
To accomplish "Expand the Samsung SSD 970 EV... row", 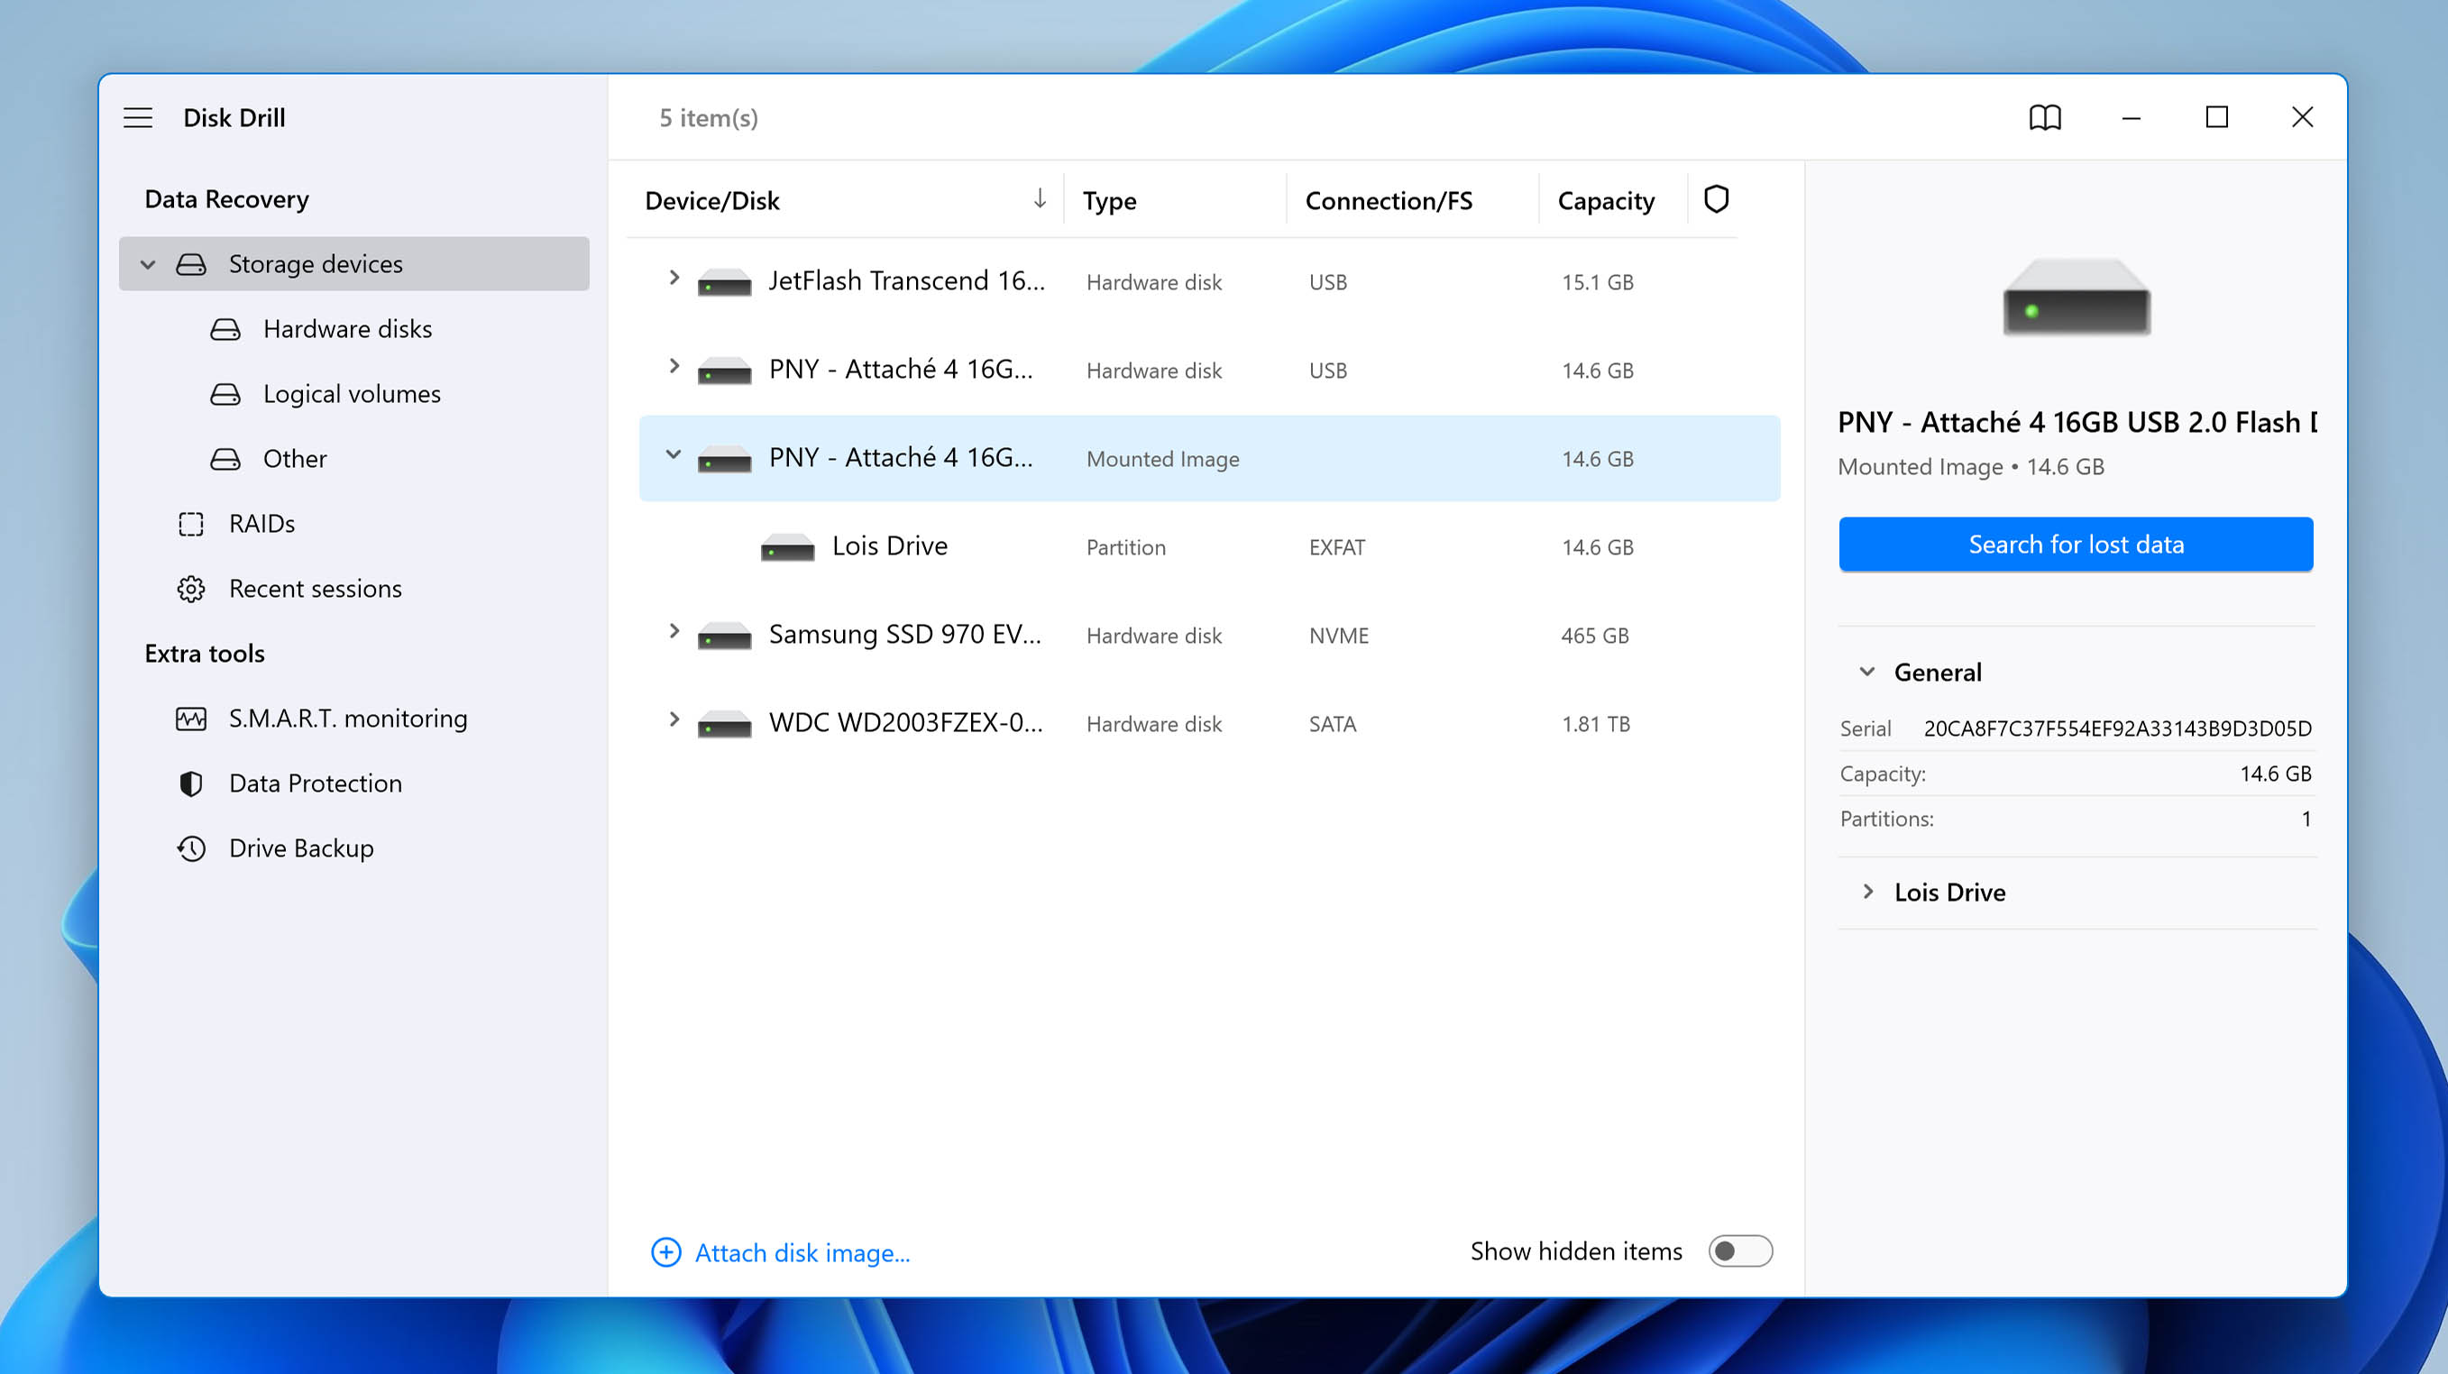I will [673, 634].
